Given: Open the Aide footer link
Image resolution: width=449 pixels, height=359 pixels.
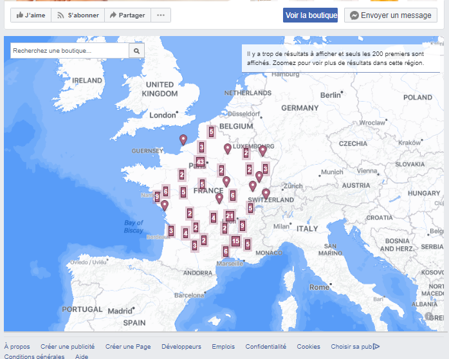Looking at the screenshot, I should (x=82, y=356).
